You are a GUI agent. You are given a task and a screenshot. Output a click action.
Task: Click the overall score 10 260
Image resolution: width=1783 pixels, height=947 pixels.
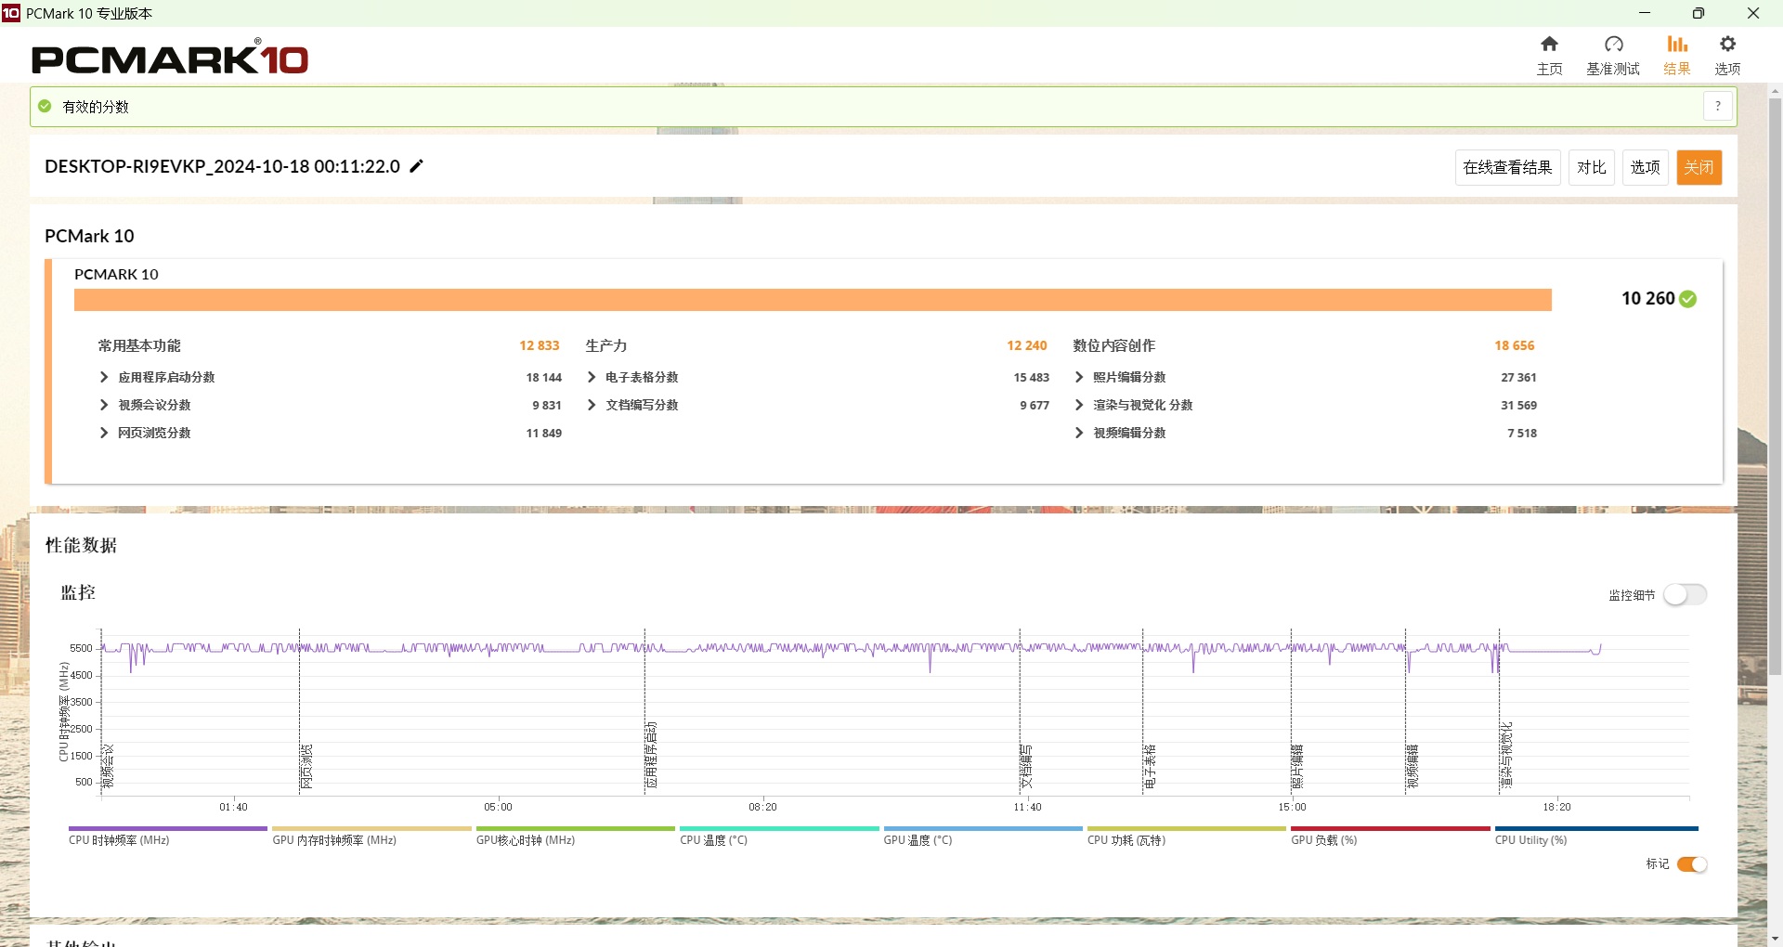1647,299
